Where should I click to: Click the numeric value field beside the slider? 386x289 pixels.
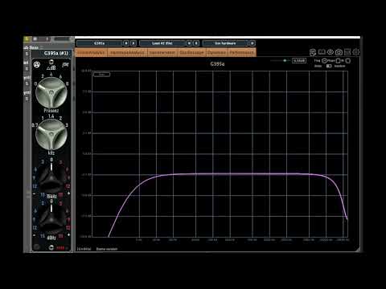coord(299,61)
